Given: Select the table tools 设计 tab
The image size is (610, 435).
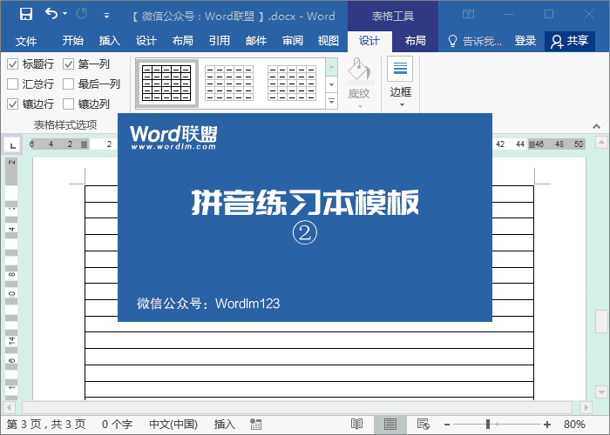Looking at the screenshot, I should pyautogui.click(x=369, y=41).
